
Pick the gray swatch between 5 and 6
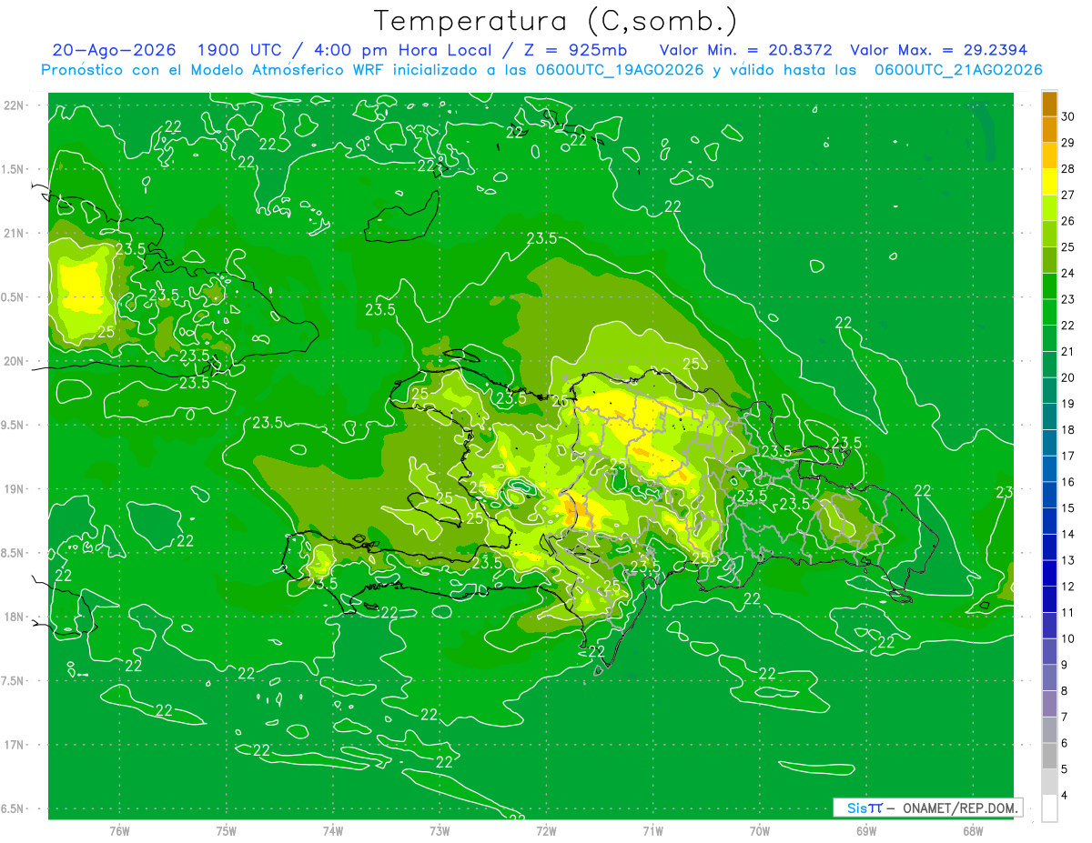tap(1049, 756)
